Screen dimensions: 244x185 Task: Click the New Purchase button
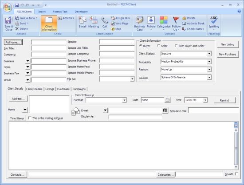[x=228, y=54]
